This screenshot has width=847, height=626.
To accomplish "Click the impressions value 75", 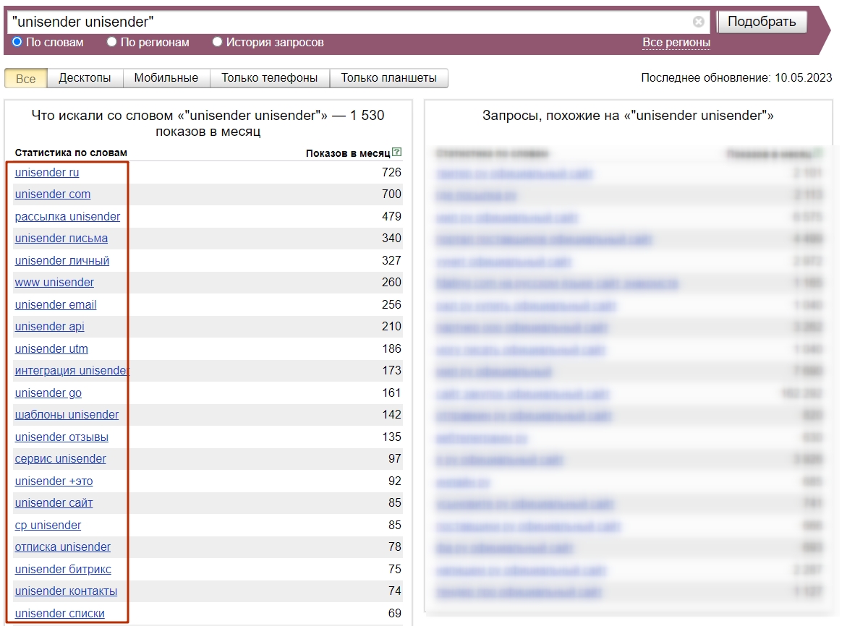I will point(395,570).
